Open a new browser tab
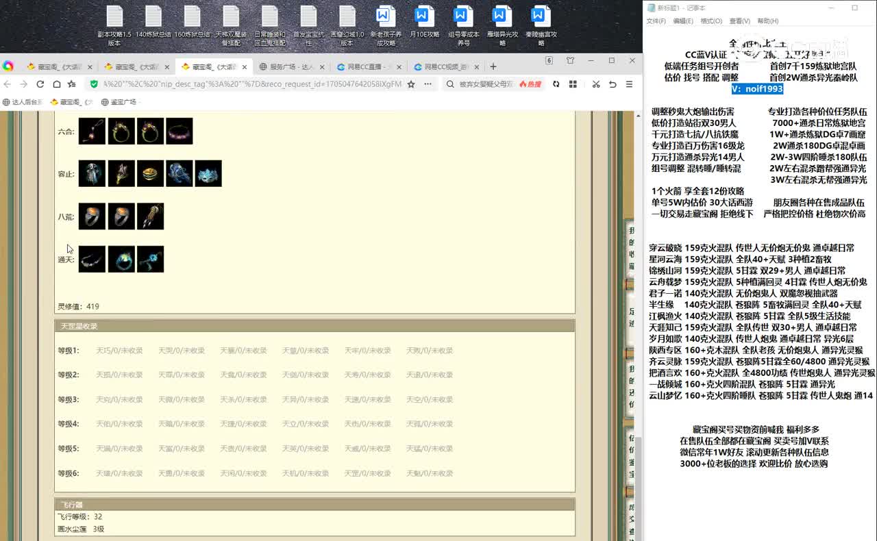This screenshot has height=541, width=877. pyautogui.click(x=493, y=66)
